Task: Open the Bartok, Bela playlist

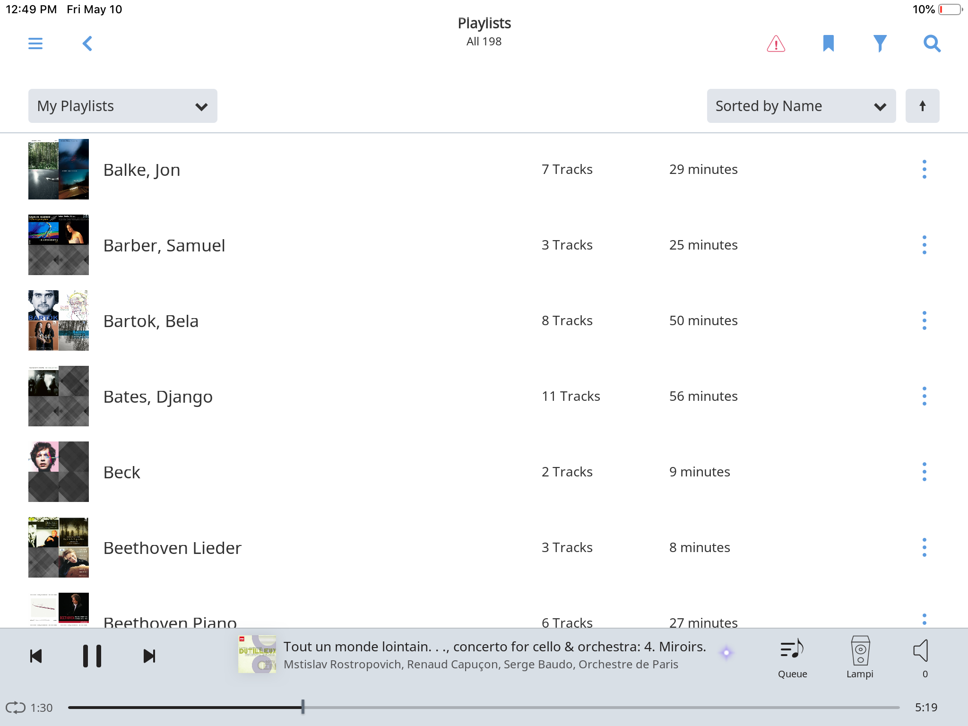Action: [151, 321]
